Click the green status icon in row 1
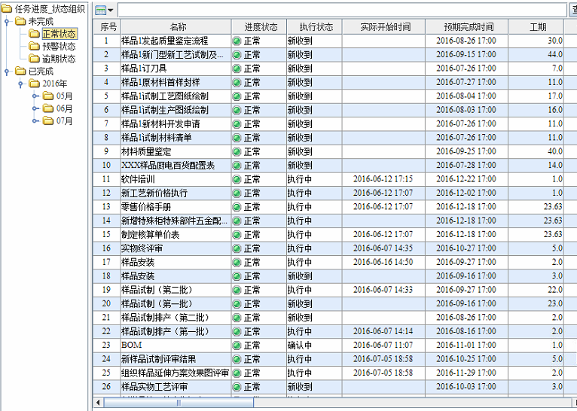Image resolution: width=577 pixels, height=411 pixels. tap(237, 41)
